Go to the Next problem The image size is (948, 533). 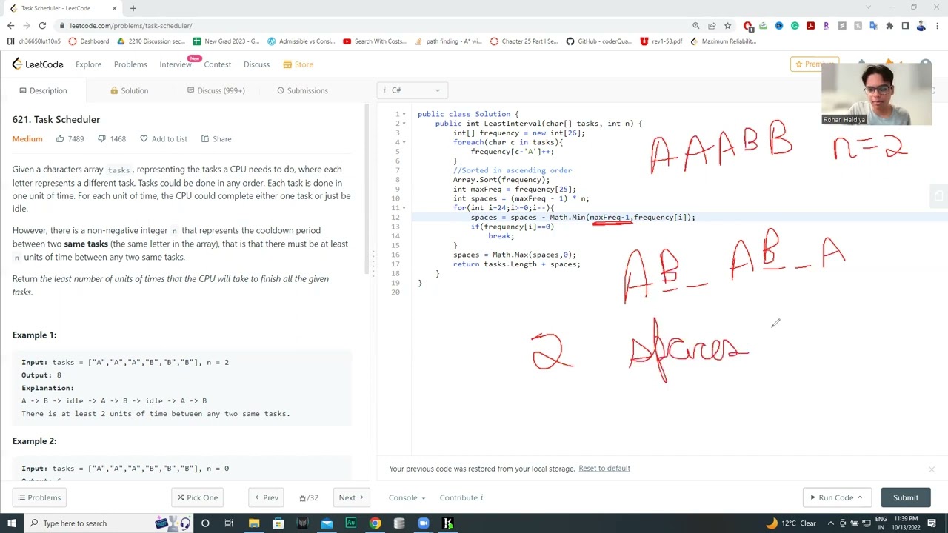[352, 497]
